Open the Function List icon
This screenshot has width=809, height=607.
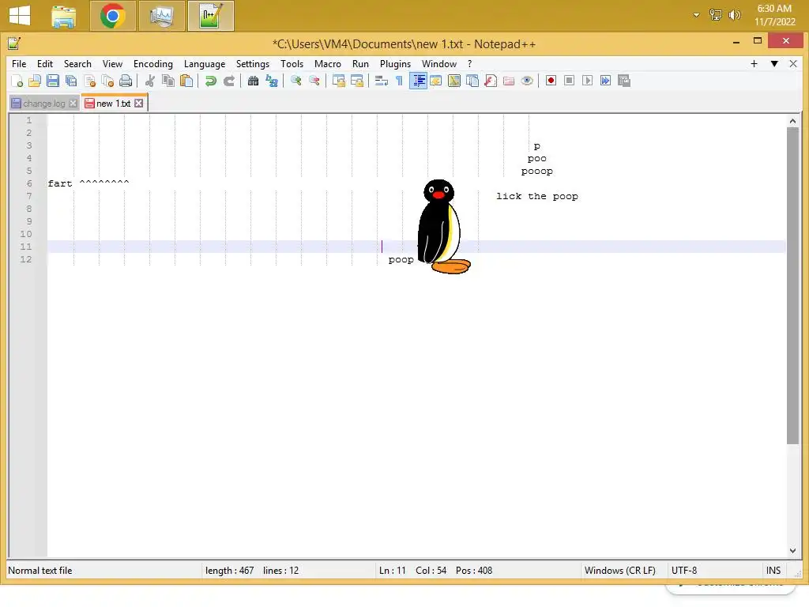pos(491,81)
